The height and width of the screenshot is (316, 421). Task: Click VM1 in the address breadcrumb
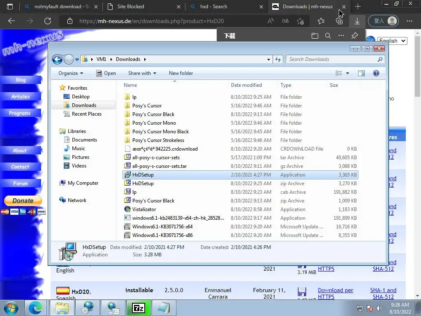coord(101,59)
